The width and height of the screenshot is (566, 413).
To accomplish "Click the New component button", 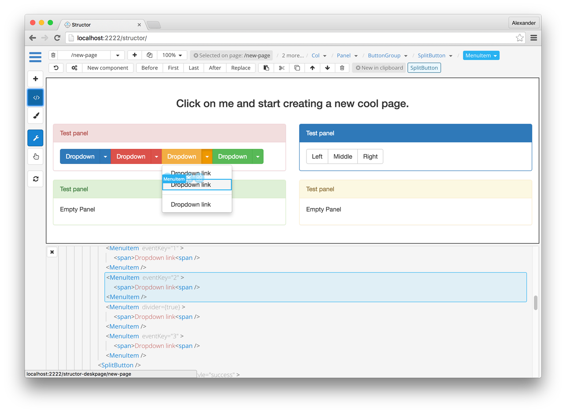I will click(x=107, y=68).
